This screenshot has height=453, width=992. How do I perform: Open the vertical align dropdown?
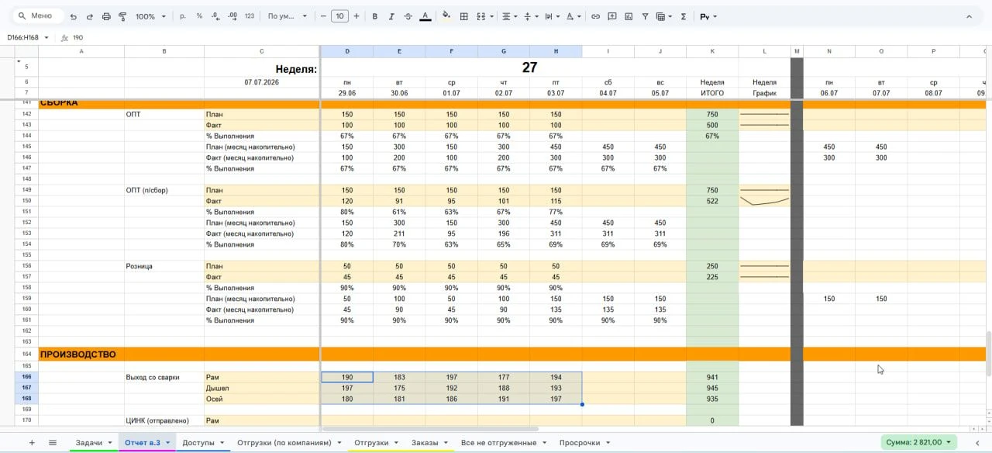coord(531,16)
